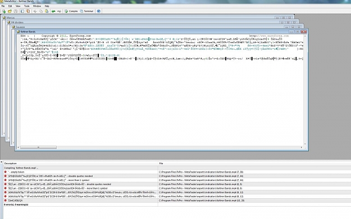
Task: Close the Keltner Bands document window
Action: pos(304,32)
